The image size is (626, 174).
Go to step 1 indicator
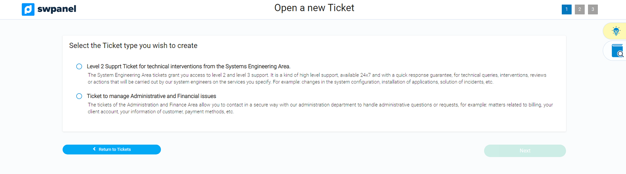pos(567,9)
